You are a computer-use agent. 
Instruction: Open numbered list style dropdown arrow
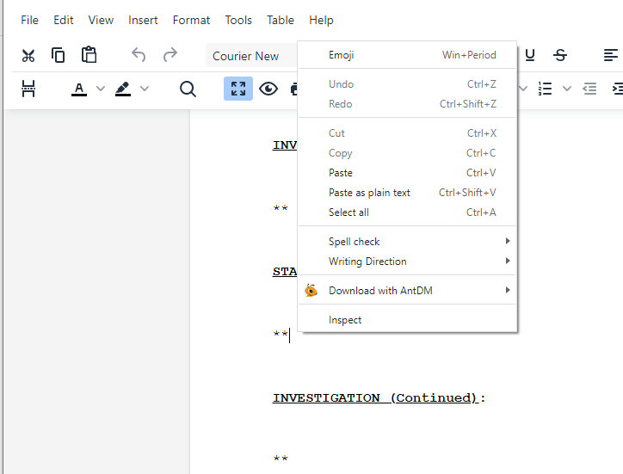tap(567, 89)
